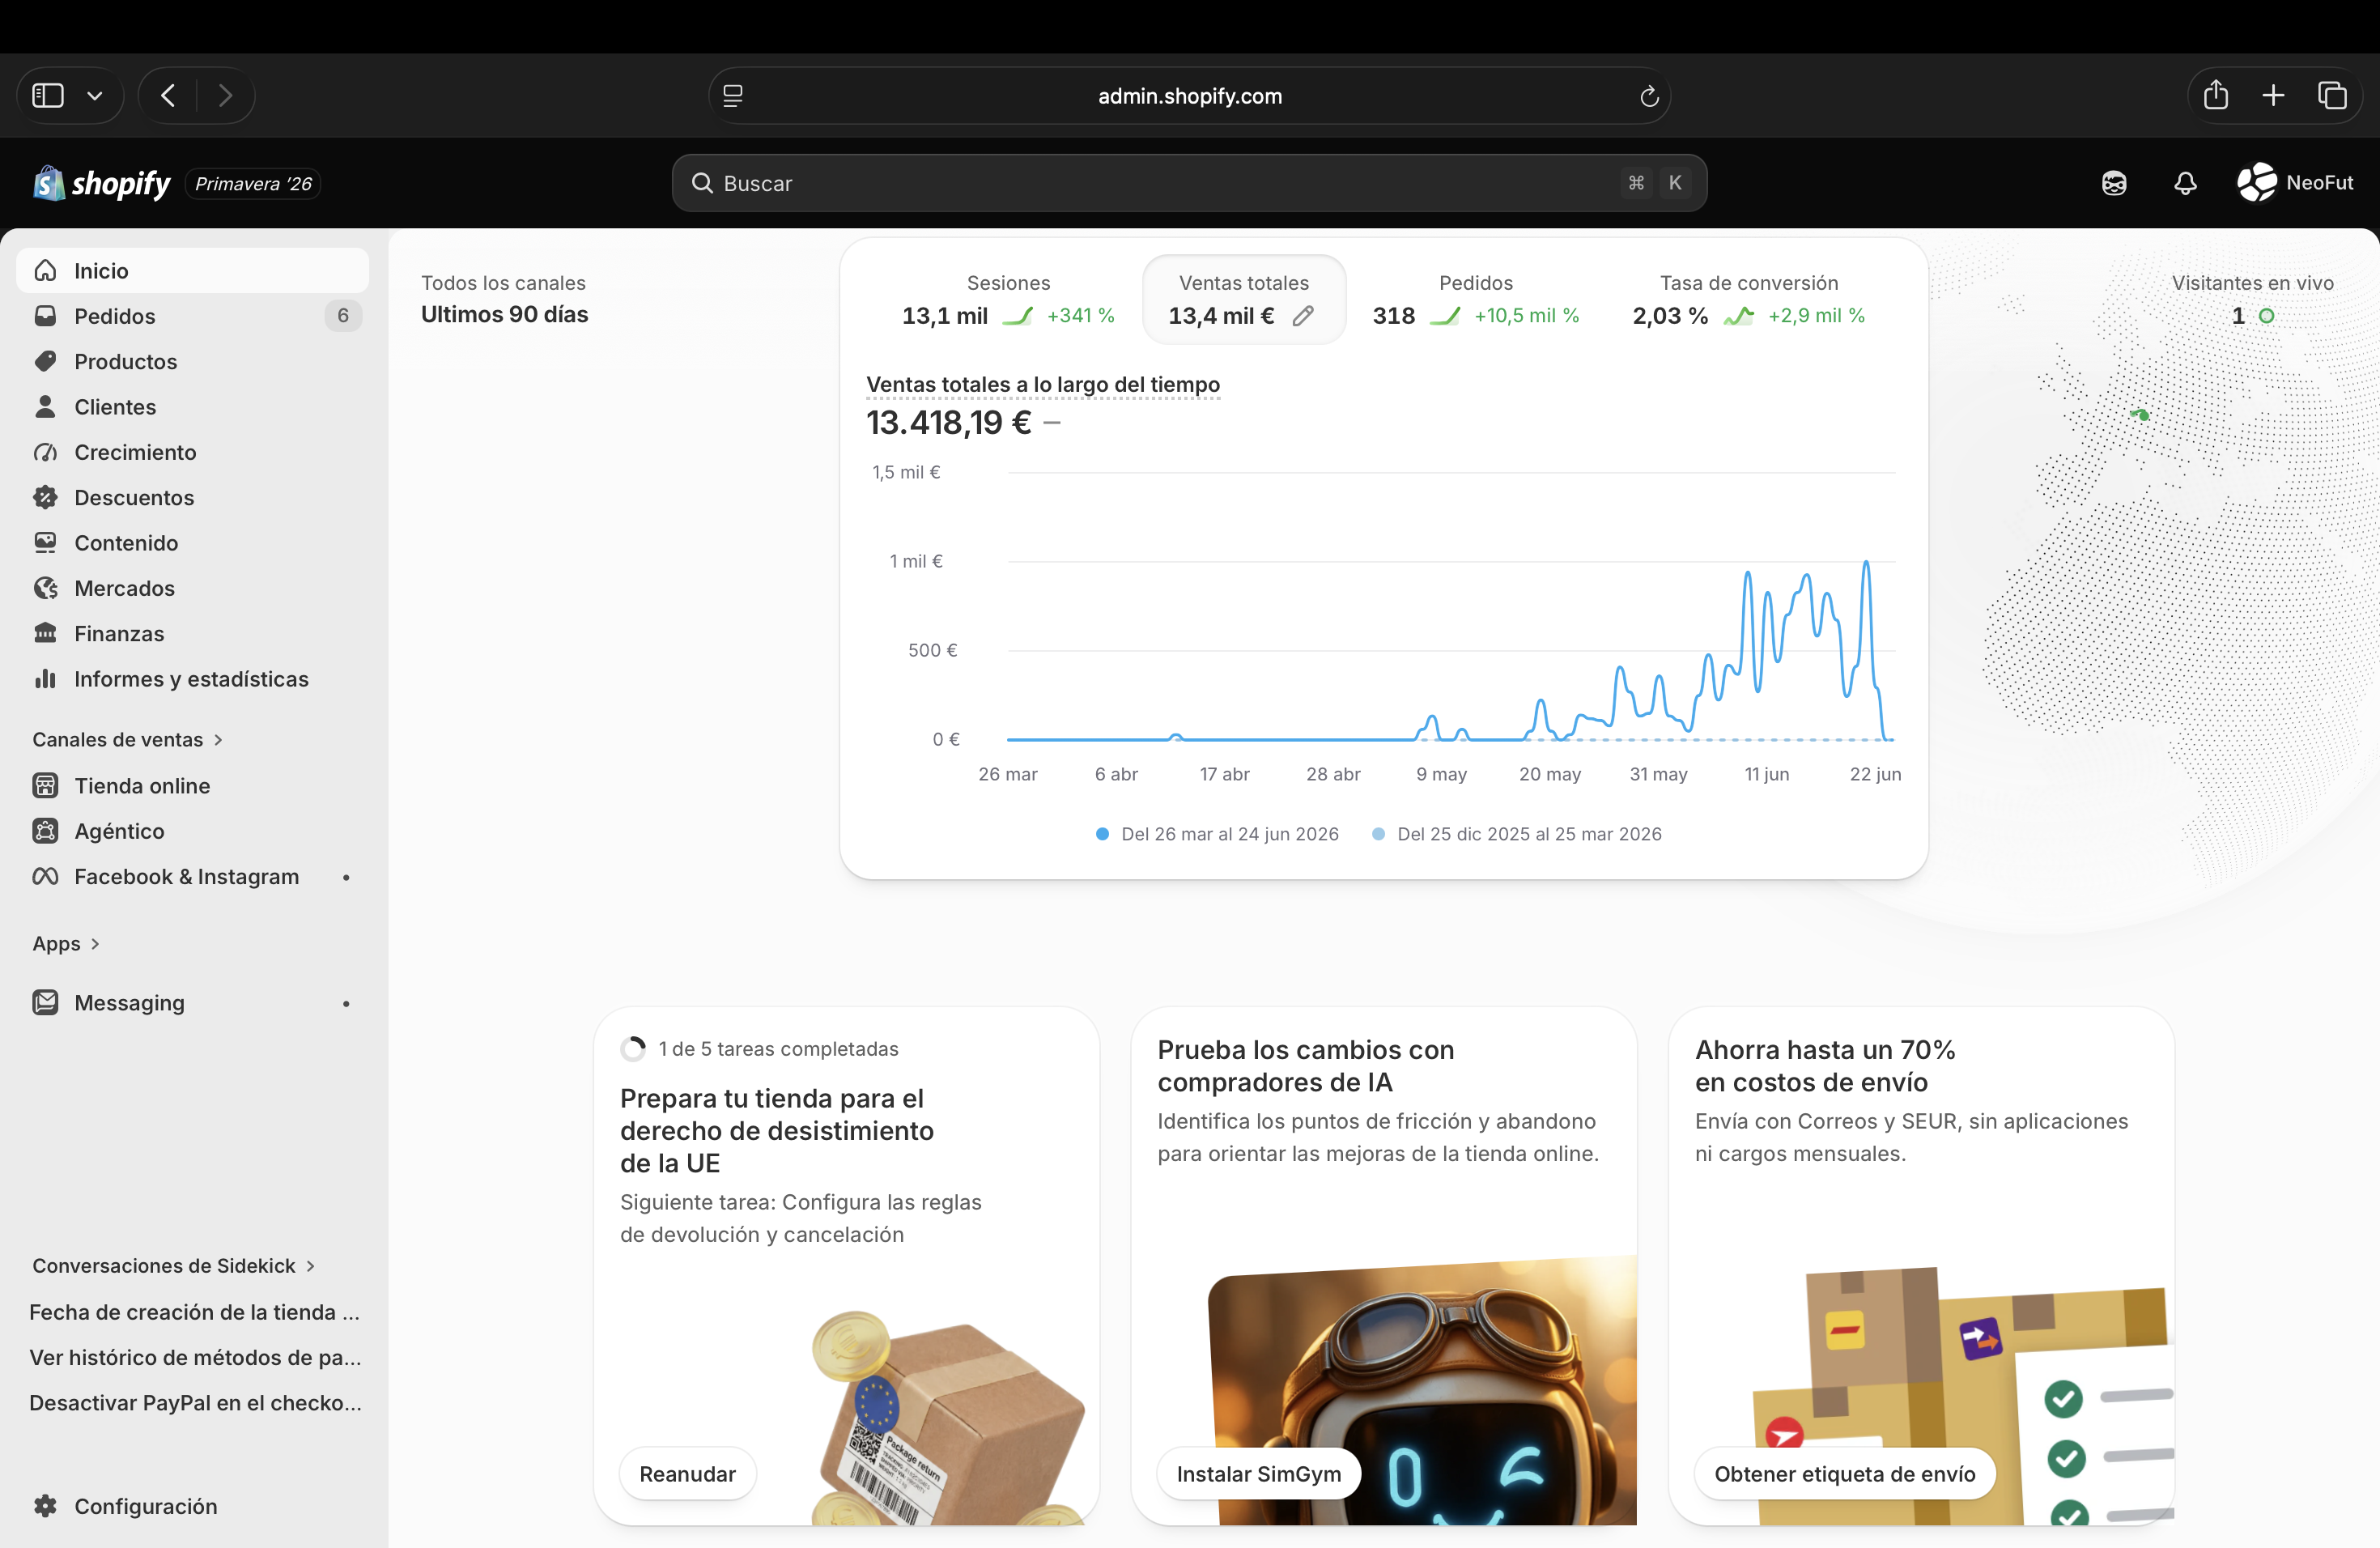Screen dimensions: 2380x1548
Task: Open Messaging item options dot
Action: pyautogui.click(x=346, y=1003)
